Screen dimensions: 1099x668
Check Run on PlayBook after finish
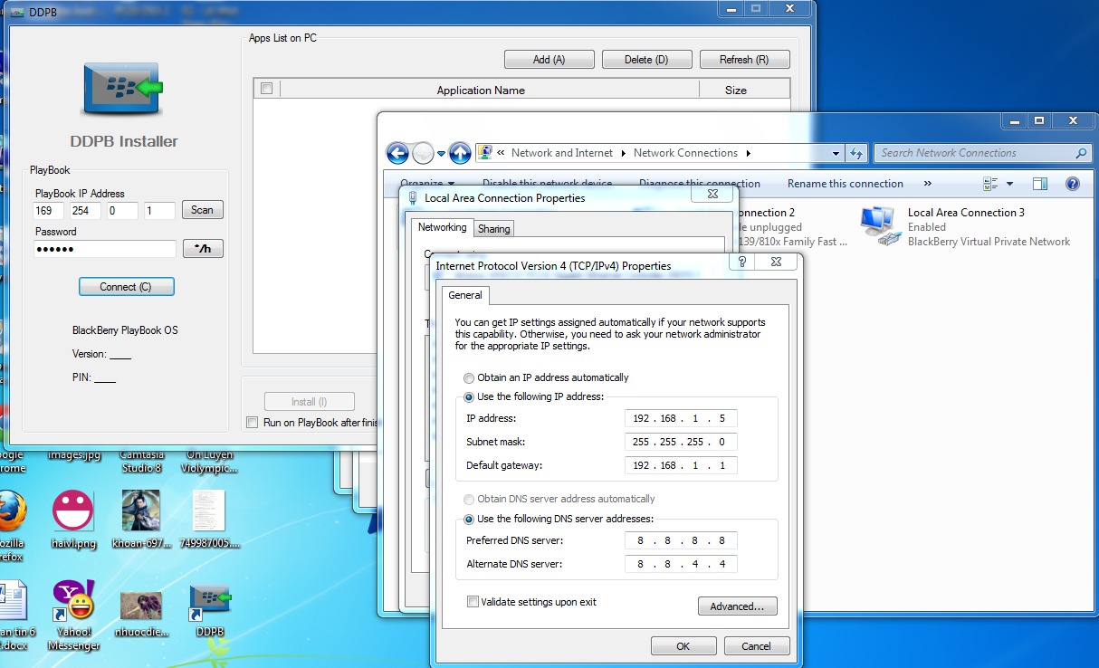pyautogui.click(x=253, y=423)
